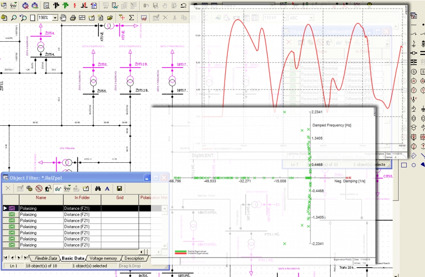The height and width of the screenshot is (277, 425).
Task: Open the zoom percentage dropdown showing 198%
Action: [55, 18]
